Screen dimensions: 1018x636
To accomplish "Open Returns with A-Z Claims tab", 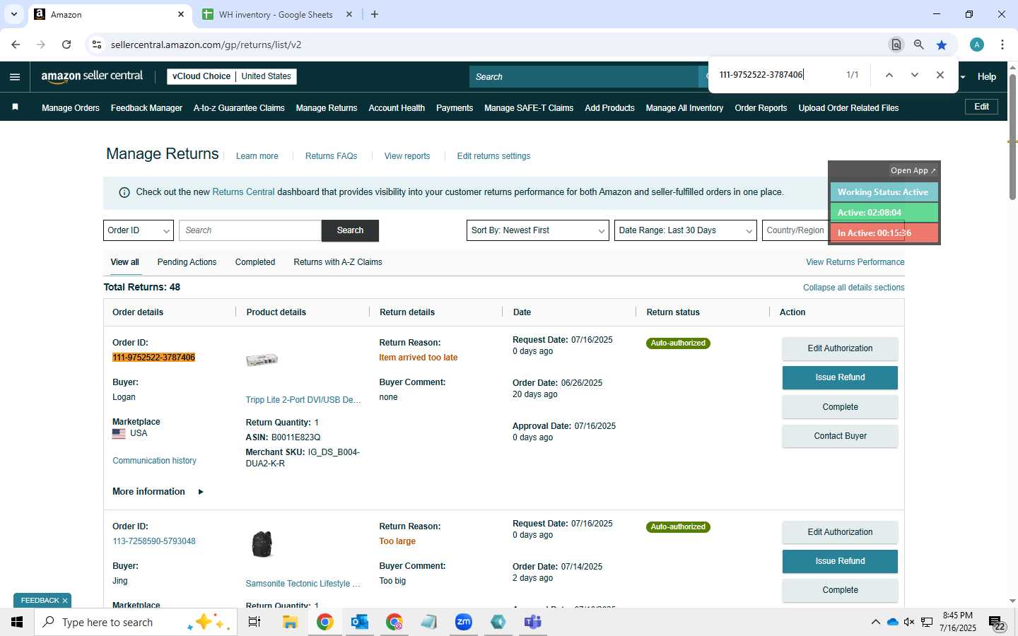I will point(338,262).
